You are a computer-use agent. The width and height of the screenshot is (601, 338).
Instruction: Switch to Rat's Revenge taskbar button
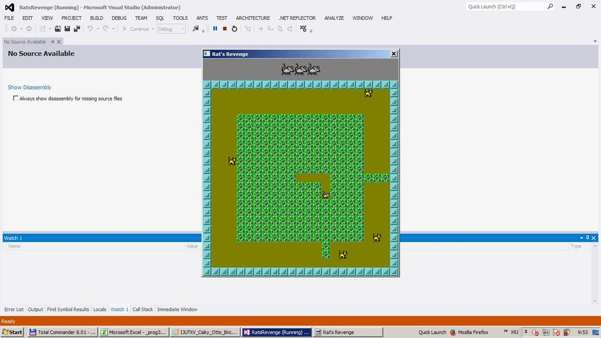click(348, 332)
